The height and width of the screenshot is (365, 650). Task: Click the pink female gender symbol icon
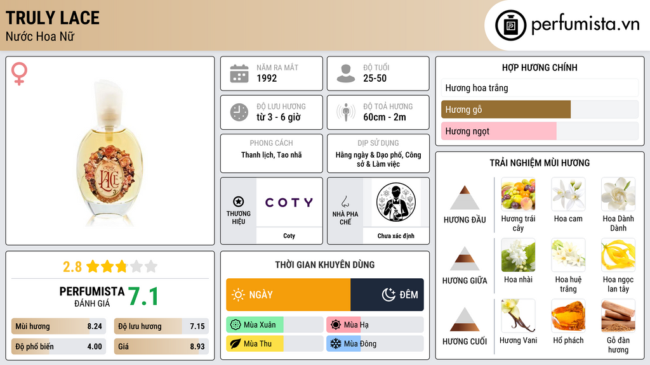pos(19,74)
